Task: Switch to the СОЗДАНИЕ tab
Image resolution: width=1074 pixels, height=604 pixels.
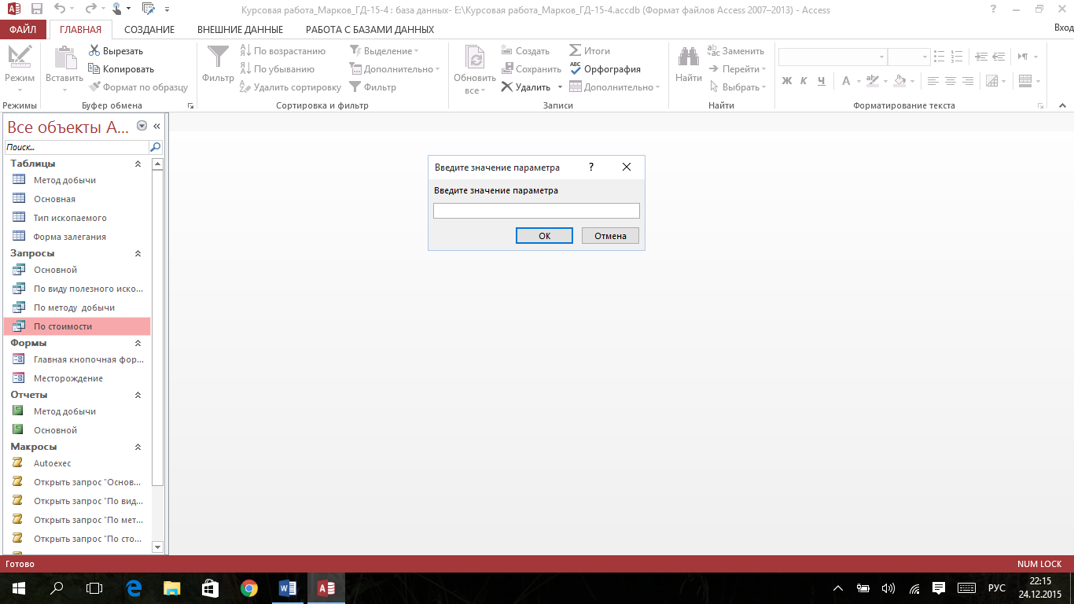Action: point(149,29)
